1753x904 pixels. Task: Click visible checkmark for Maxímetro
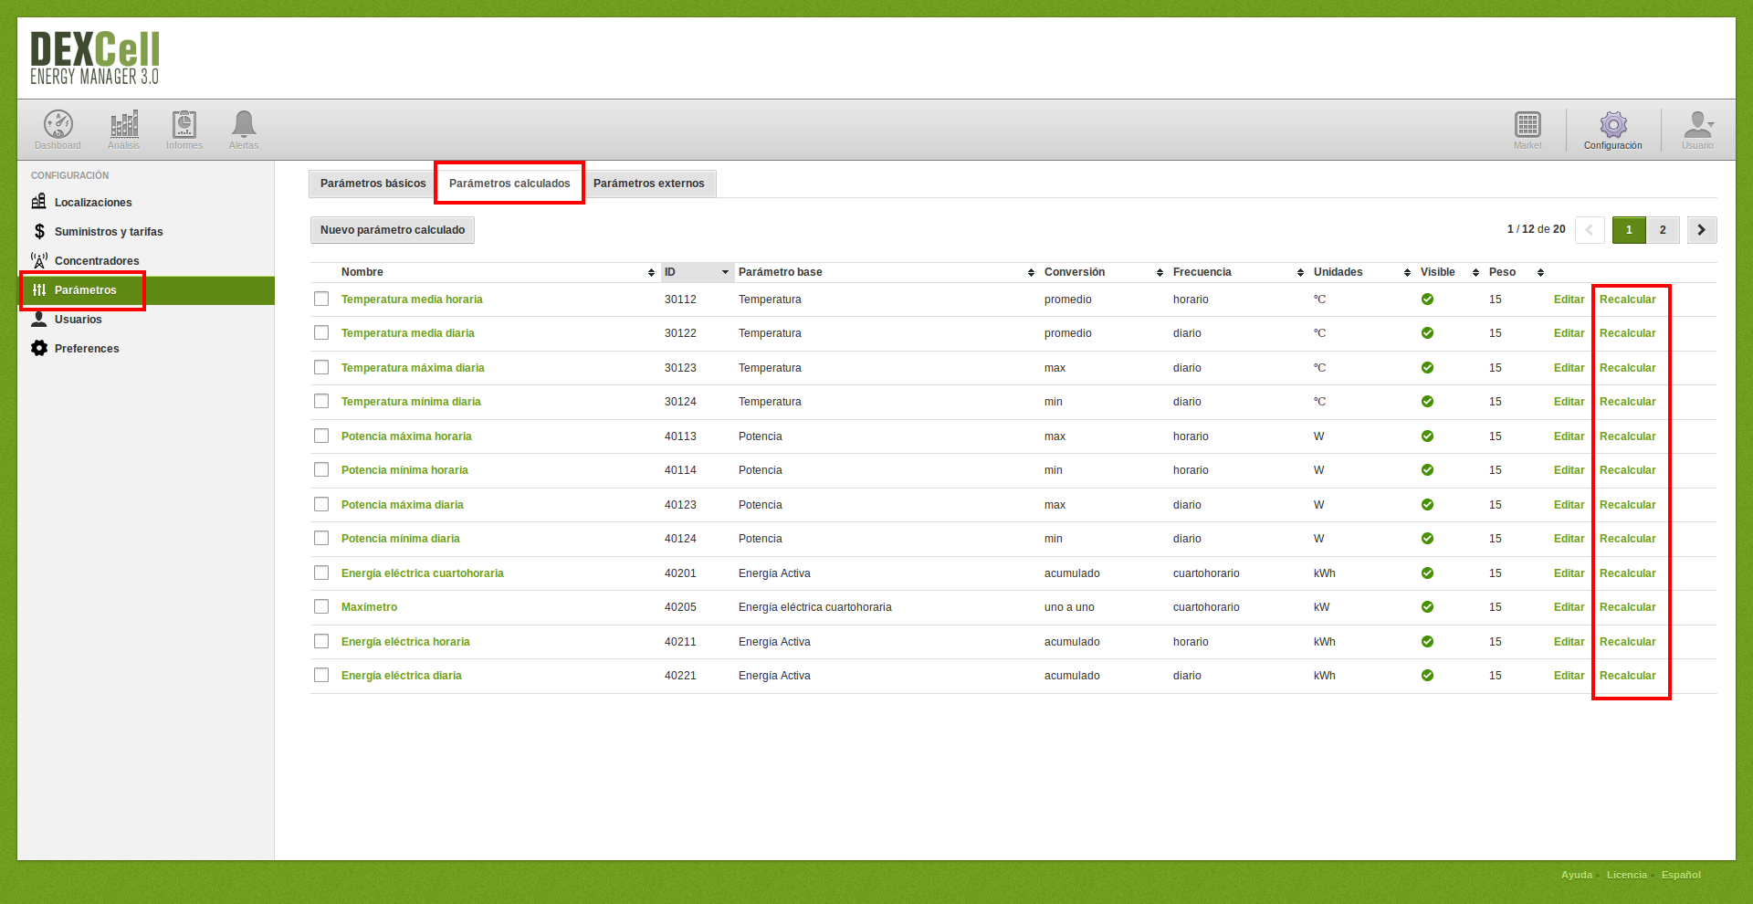tap(1427, 607)
